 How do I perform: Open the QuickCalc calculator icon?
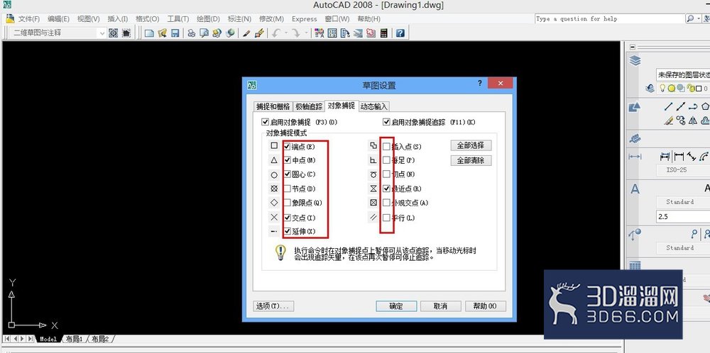pos(384,33)
